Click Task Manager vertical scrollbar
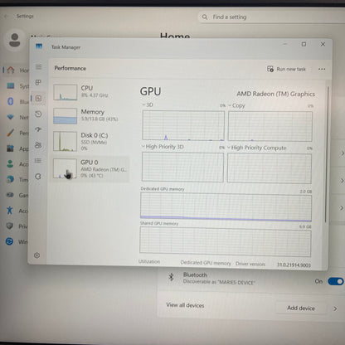This screenshot has height=345, width=345. pos(328,155)
